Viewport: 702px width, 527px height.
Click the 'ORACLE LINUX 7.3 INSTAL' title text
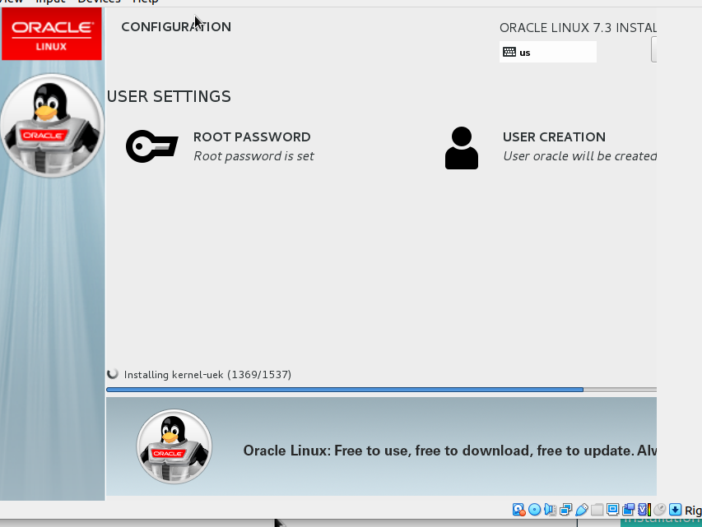pos(578,28)
